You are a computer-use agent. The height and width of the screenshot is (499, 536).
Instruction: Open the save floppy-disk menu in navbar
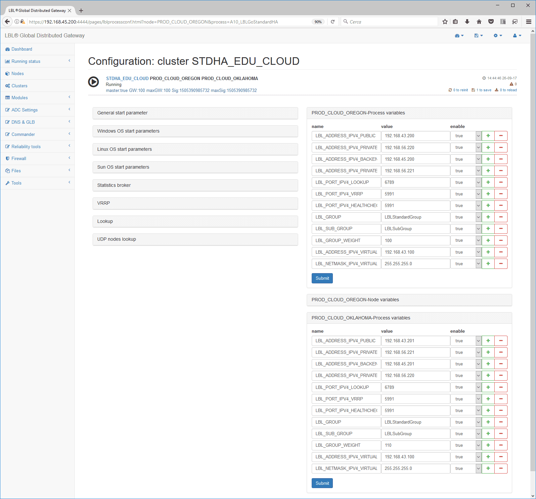(x=478, y=36)
